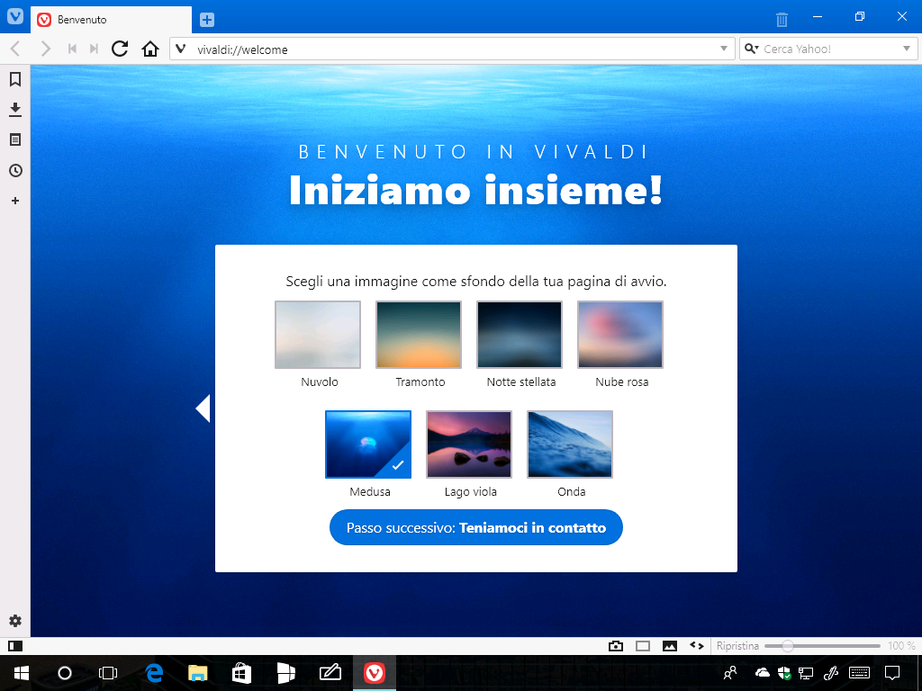Adjust the page zoom slider
The width and height of the screenshot is (922, 691).
[822, 646]
